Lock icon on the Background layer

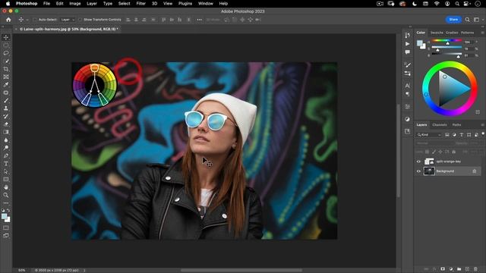click(x=474, y=171)
